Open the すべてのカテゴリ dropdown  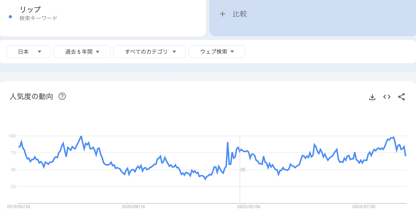click(149, 51)
